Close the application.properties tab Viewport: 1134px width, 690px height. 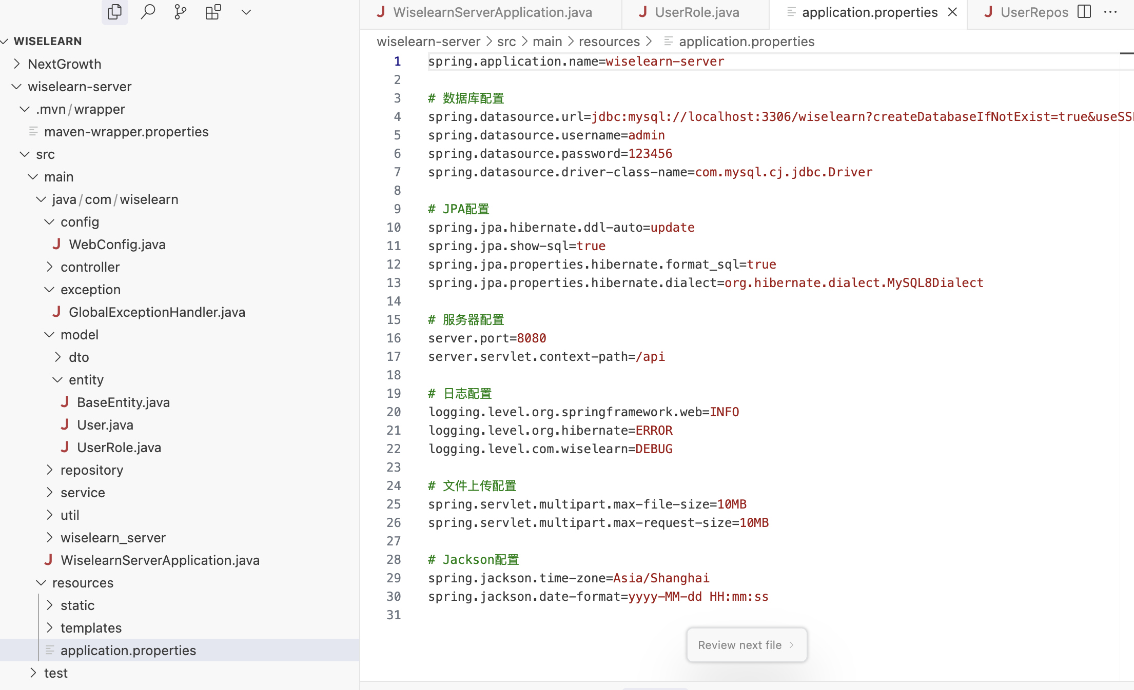[952, 12]
